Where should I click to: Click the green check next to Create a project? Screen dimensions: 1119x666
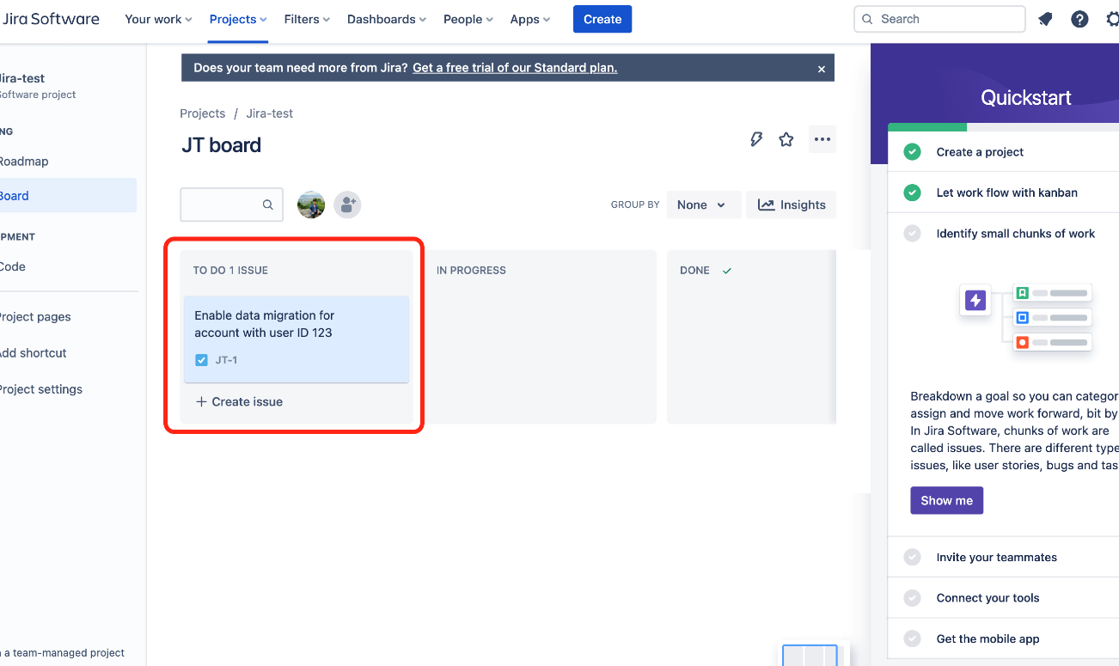click(913, 152)
